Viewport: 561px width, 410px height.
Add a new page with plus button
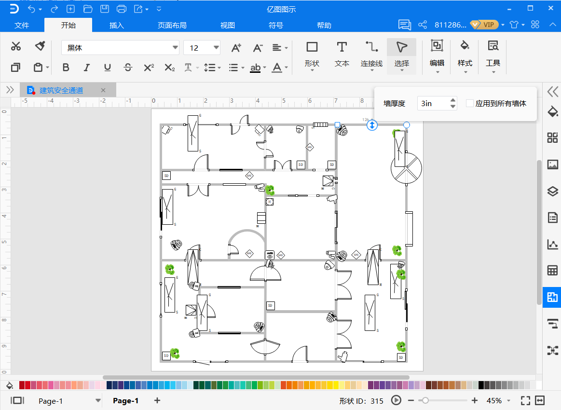(157, 400)
